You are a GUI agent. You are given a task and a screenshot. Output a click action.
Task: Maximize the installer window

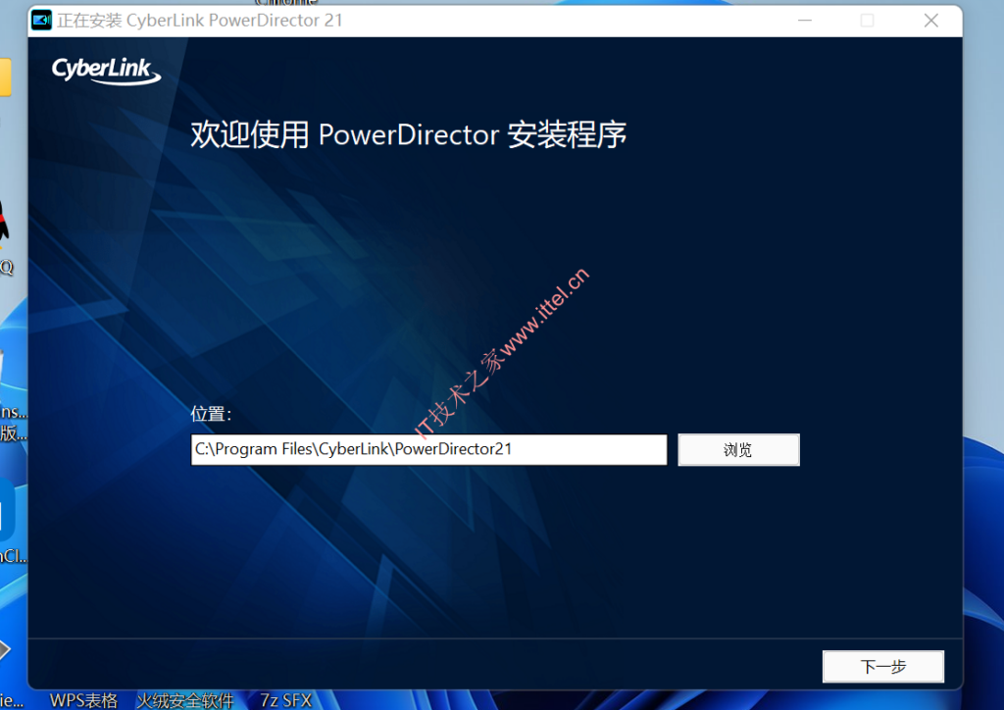pyautogui.click(x=868, y=20)
